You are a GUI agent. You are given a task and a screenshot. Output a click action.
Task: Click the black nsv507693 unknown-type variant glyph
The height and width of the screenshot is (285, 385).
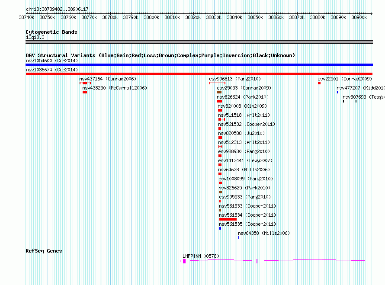(x=350, y=101)
